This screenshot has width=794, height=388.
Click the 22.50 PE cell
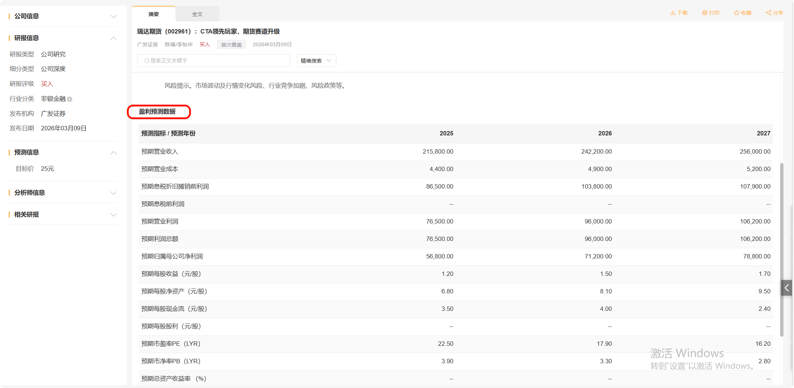(x=446, y=344)
